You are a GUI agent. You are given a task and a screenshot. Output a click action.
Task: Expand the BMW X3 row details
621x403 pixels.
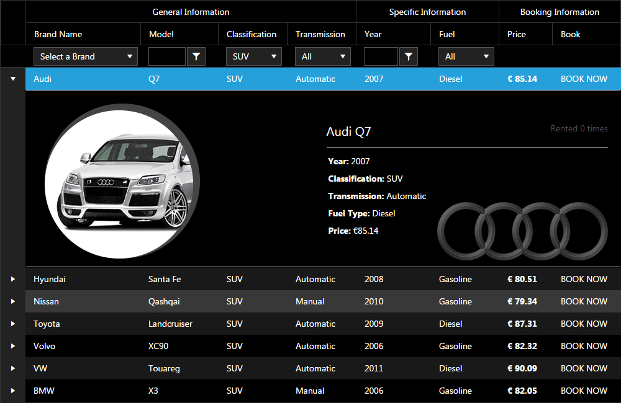12,391
